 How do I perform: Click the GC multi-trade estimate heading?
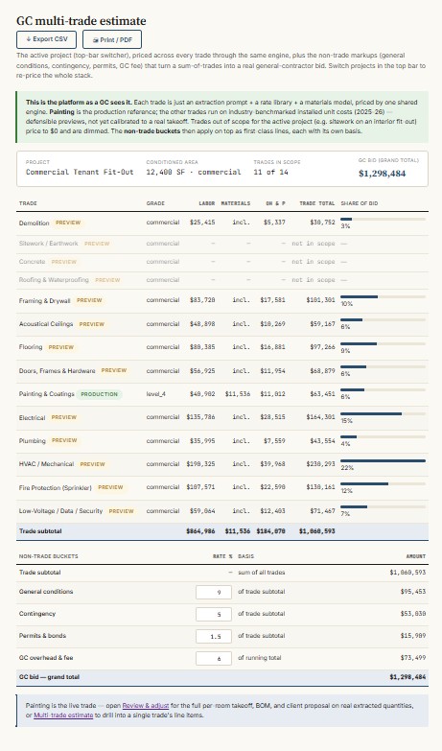pos(81,21)
